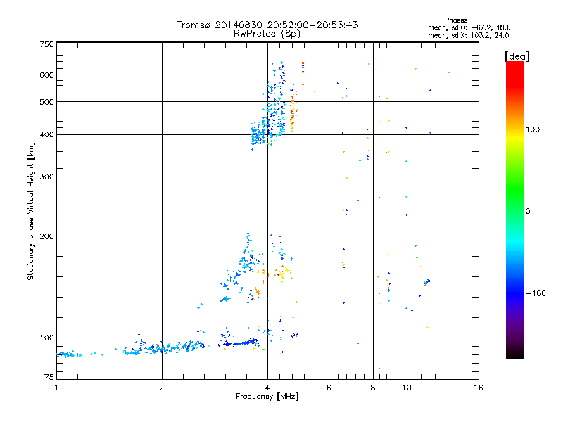This screenshot has height=422, width=563.
Task: Click the colorbar tick label '0'
Action: [527, 212]
